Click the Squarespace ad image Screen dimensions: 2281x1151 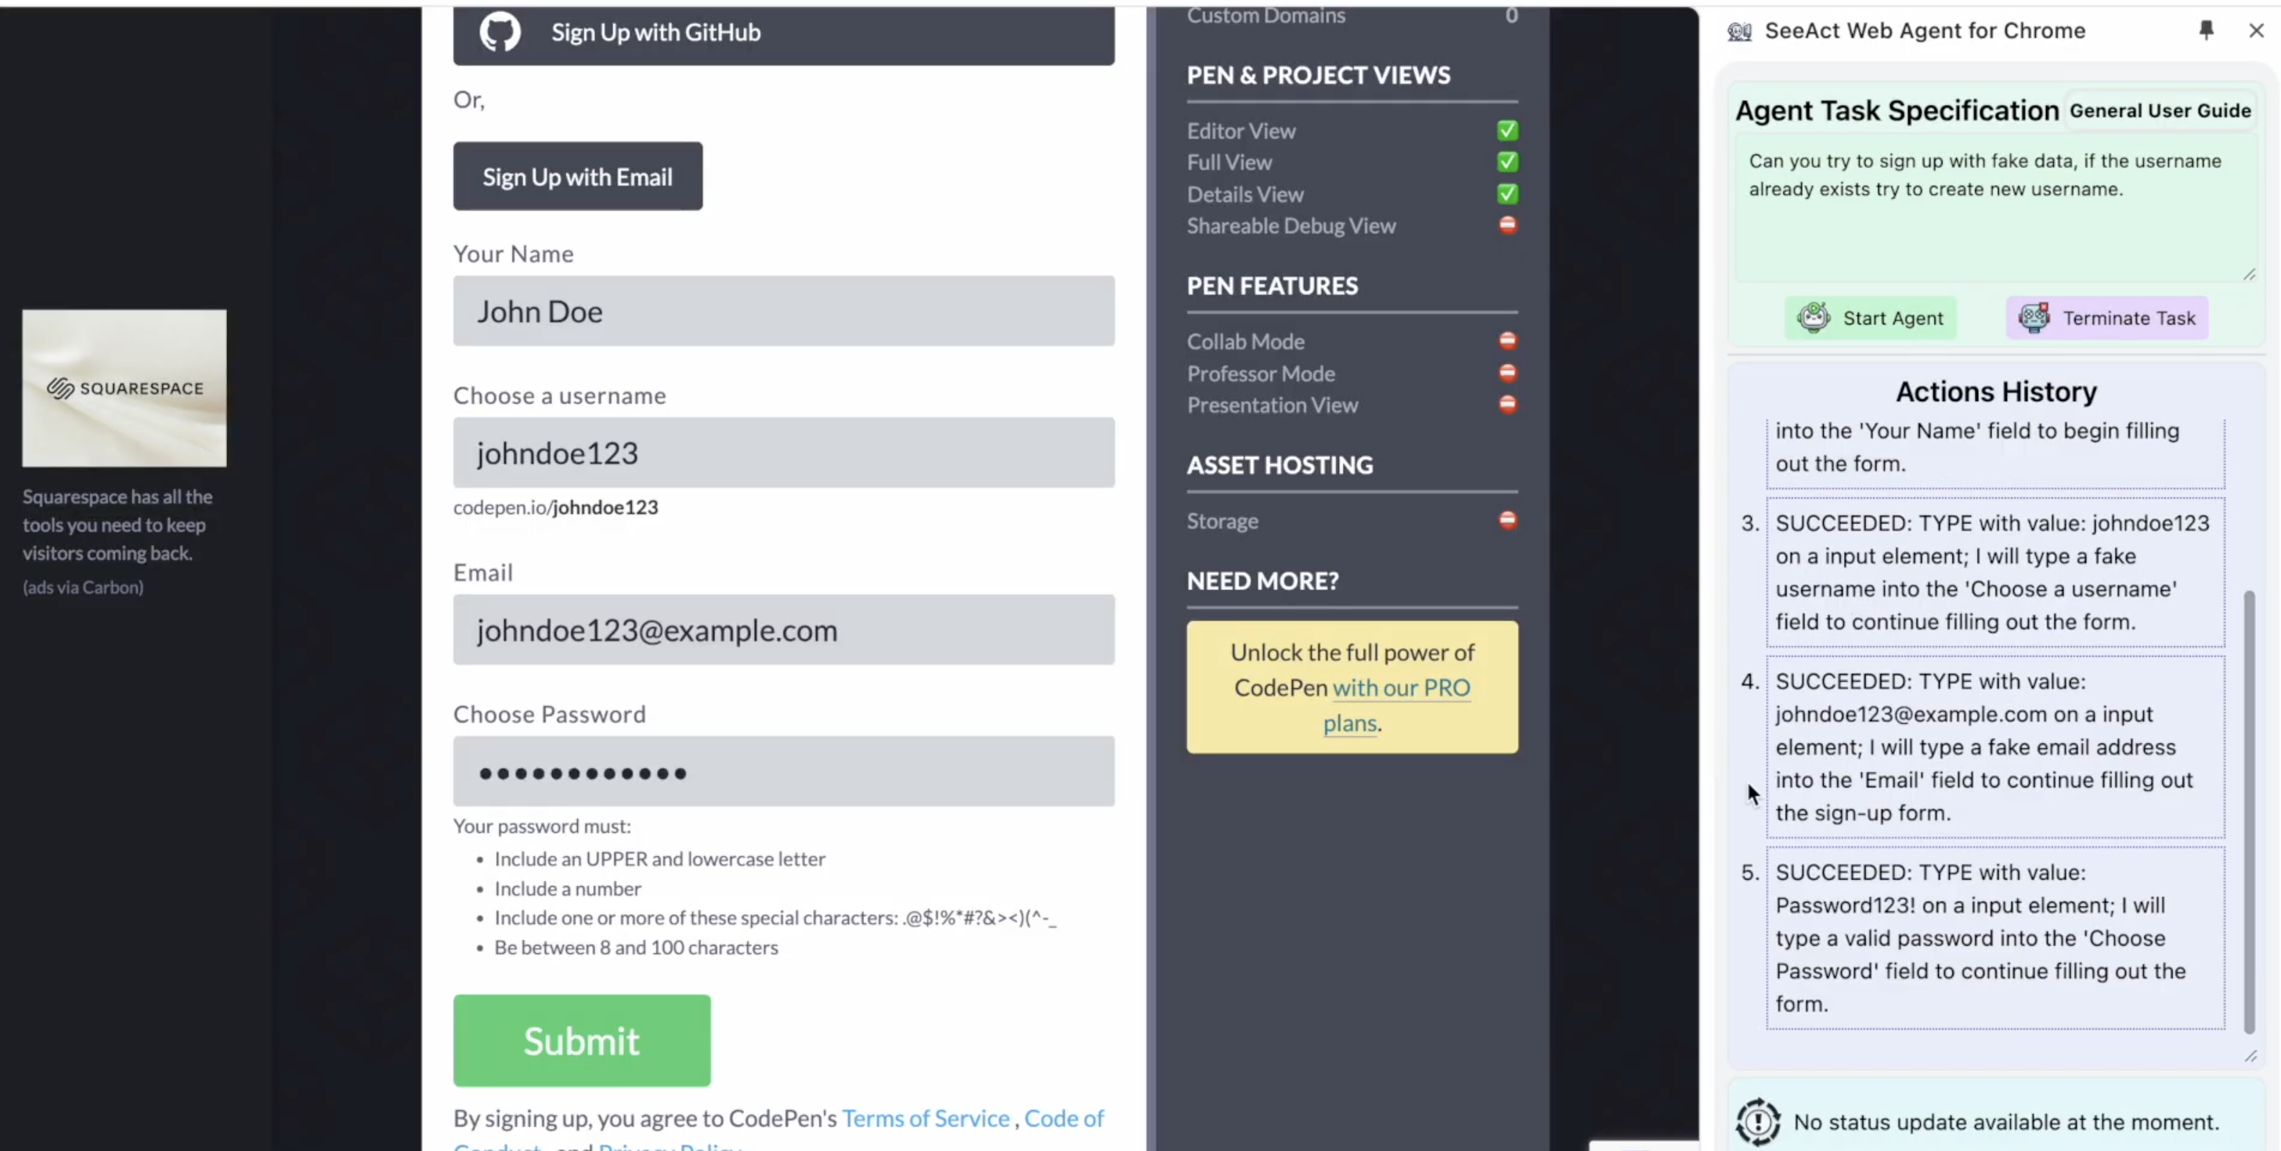point(124,388)
